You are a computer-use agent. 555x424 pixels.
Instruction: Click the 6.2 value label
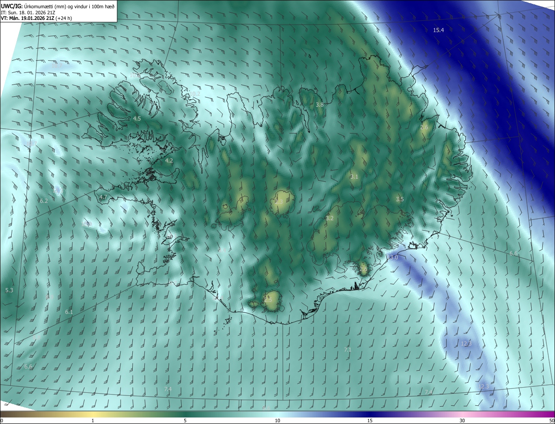click(x=44, y=201)
